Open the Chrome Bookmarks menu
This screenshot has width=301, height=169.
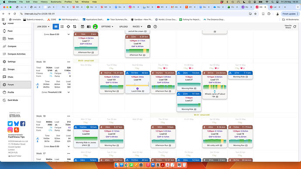point(56,2)
